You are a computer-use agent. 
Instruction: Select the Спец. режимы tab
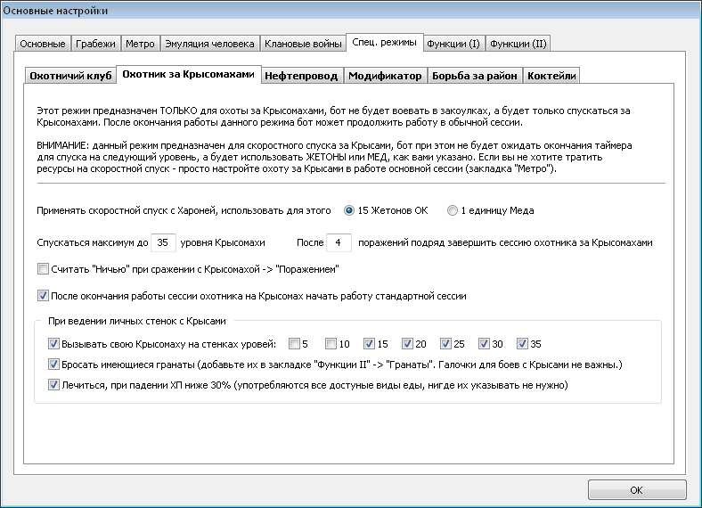click(x=385, y=43)
